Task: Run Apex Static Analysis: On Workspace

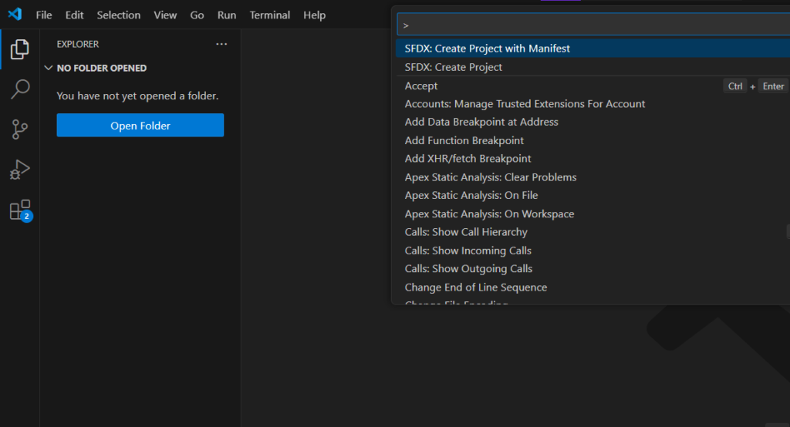Action: point(489,213)
